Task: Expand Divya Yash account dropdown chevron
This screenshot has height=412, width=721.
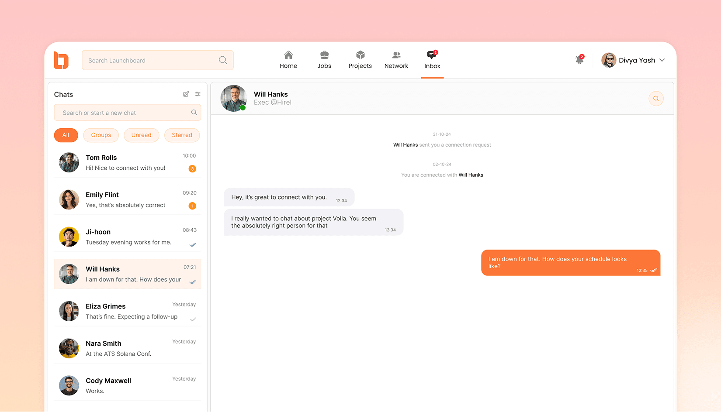Action: click(x=662, y=60)
